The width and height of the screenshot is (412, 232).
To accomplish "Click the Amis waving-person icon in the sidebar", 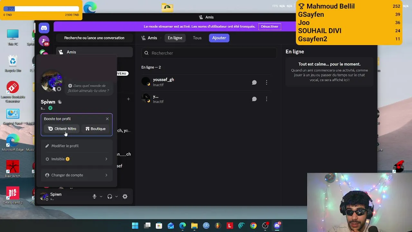I will tap(61, 52).
